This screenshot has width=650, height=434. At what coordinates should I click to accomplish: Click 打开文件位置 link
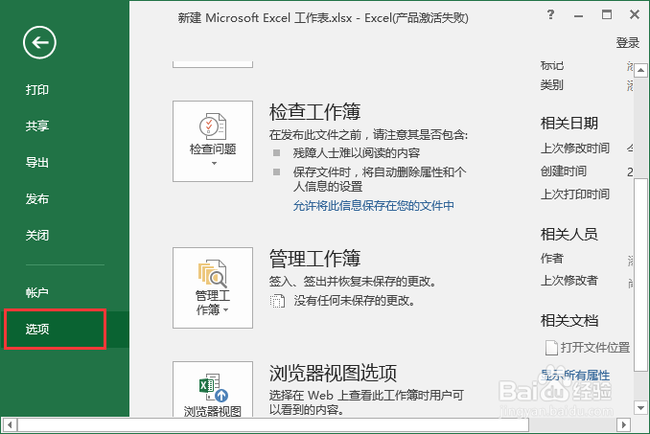[595, 347]
